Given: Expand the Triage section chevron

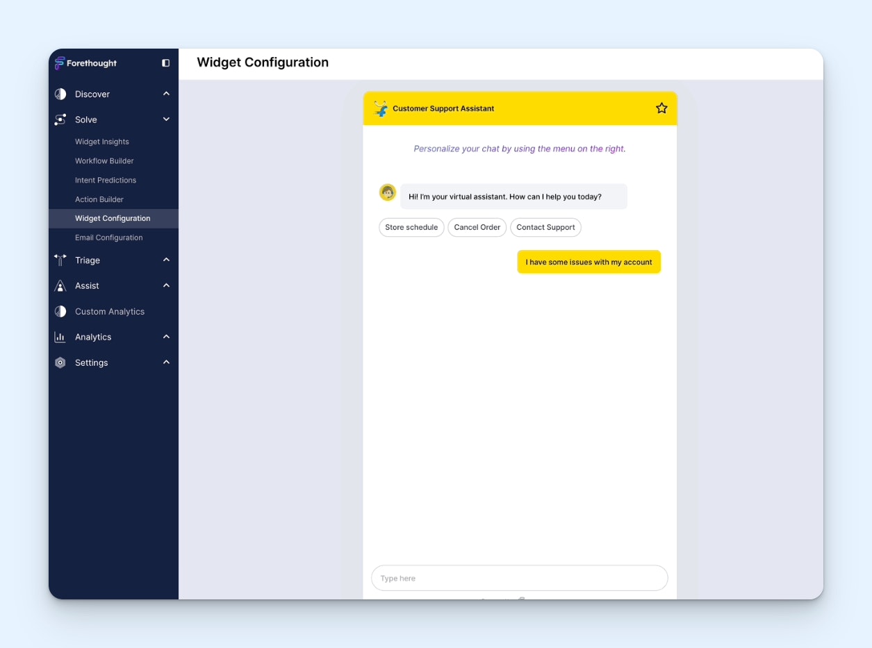Looking at the screenshot, I should pyautogui.click(x=166, y=260).
